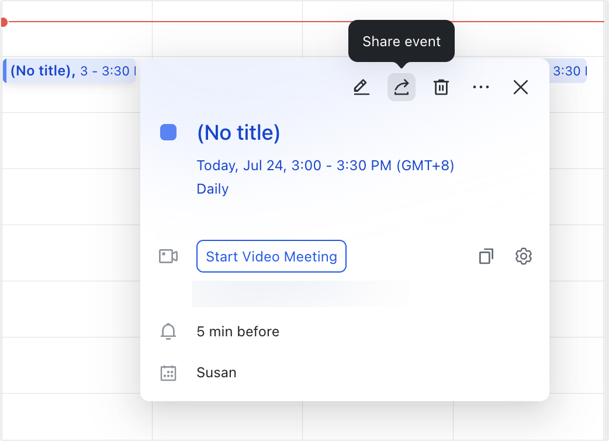Click the video camera icon
The width and height of the screenshot is (609, 441).
tap(168, 256)
